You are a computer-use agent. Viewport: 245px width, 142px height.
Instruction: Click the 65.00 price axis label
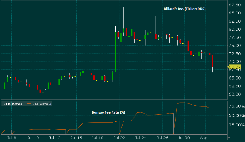coord(235,78)
